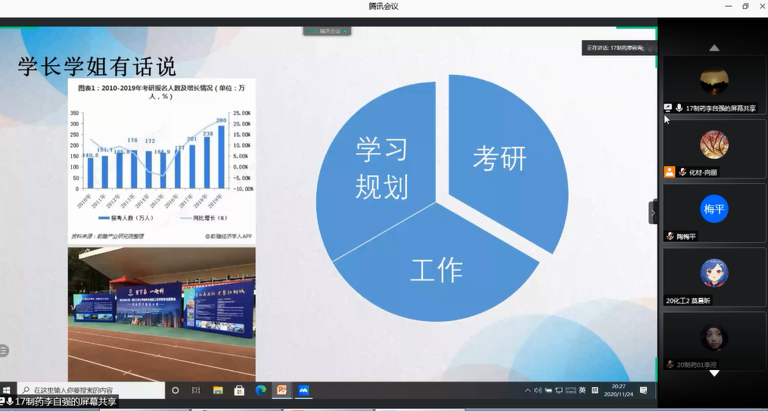Expand hidden system tray icons chevron
The height and width of the screenshot is (411, 768).
click(x=527, y=391)
